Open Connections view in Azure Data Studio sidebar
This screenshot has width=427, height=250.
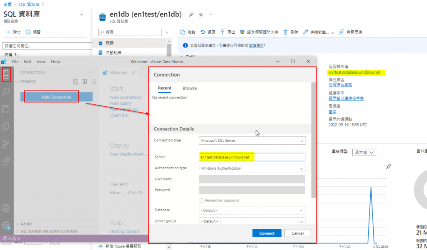[6, 74]
